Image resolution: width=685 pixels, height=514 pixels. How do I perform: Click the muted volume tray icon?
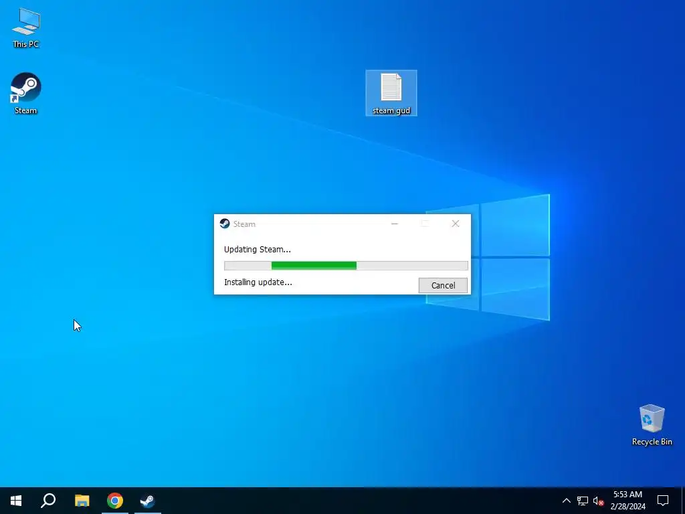[598, 501]
